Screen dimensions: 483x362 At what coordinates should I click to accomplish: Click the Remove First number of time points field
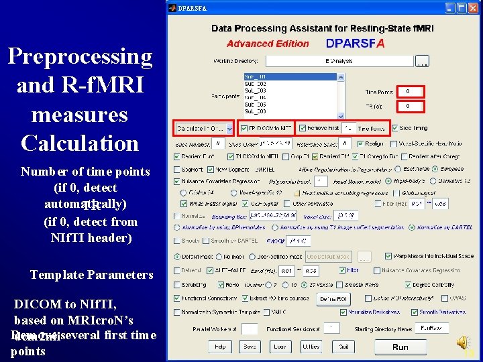(349, 128)
